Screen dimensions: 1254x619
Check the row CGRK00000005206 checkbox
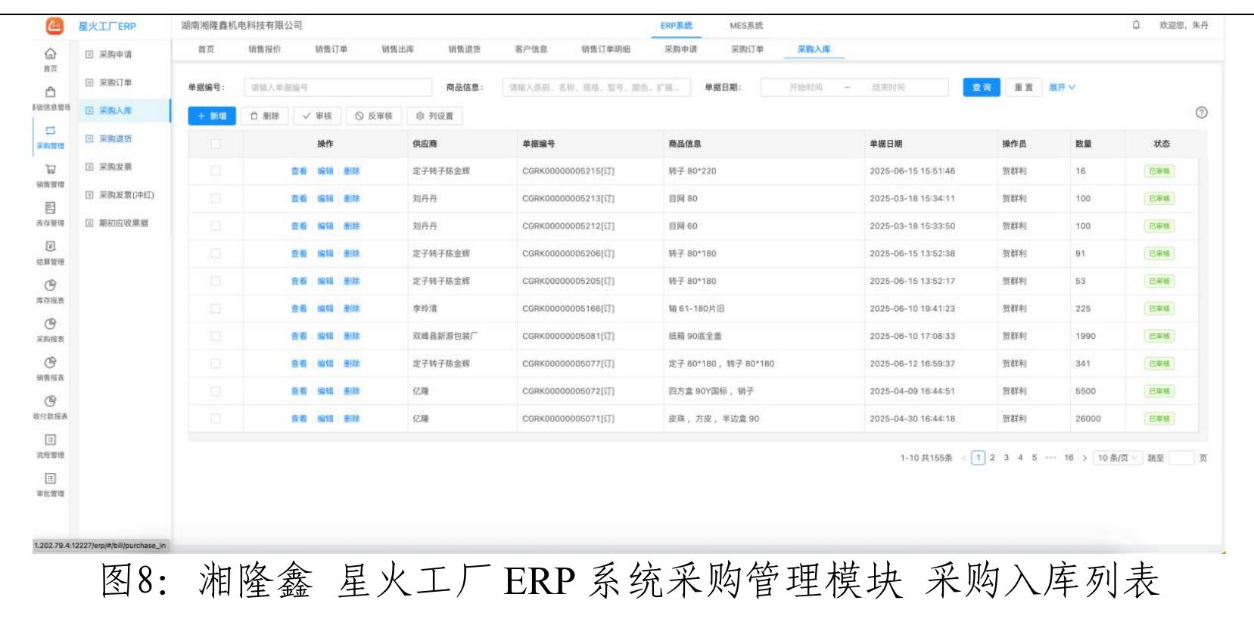click(216, 254)
